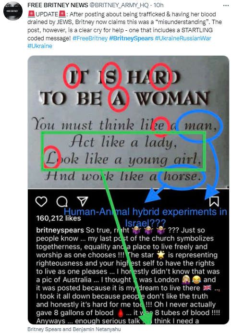Open the 10h timestamp permalink
The width and height of the screenshot is (232, 333).
pos(158,5)
